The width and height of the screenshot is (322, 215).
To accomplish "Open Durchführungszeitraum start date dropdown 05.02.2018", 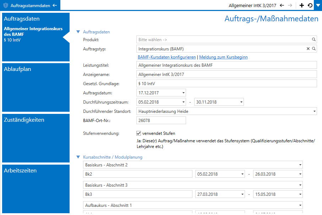I will (x=184, y=102).
